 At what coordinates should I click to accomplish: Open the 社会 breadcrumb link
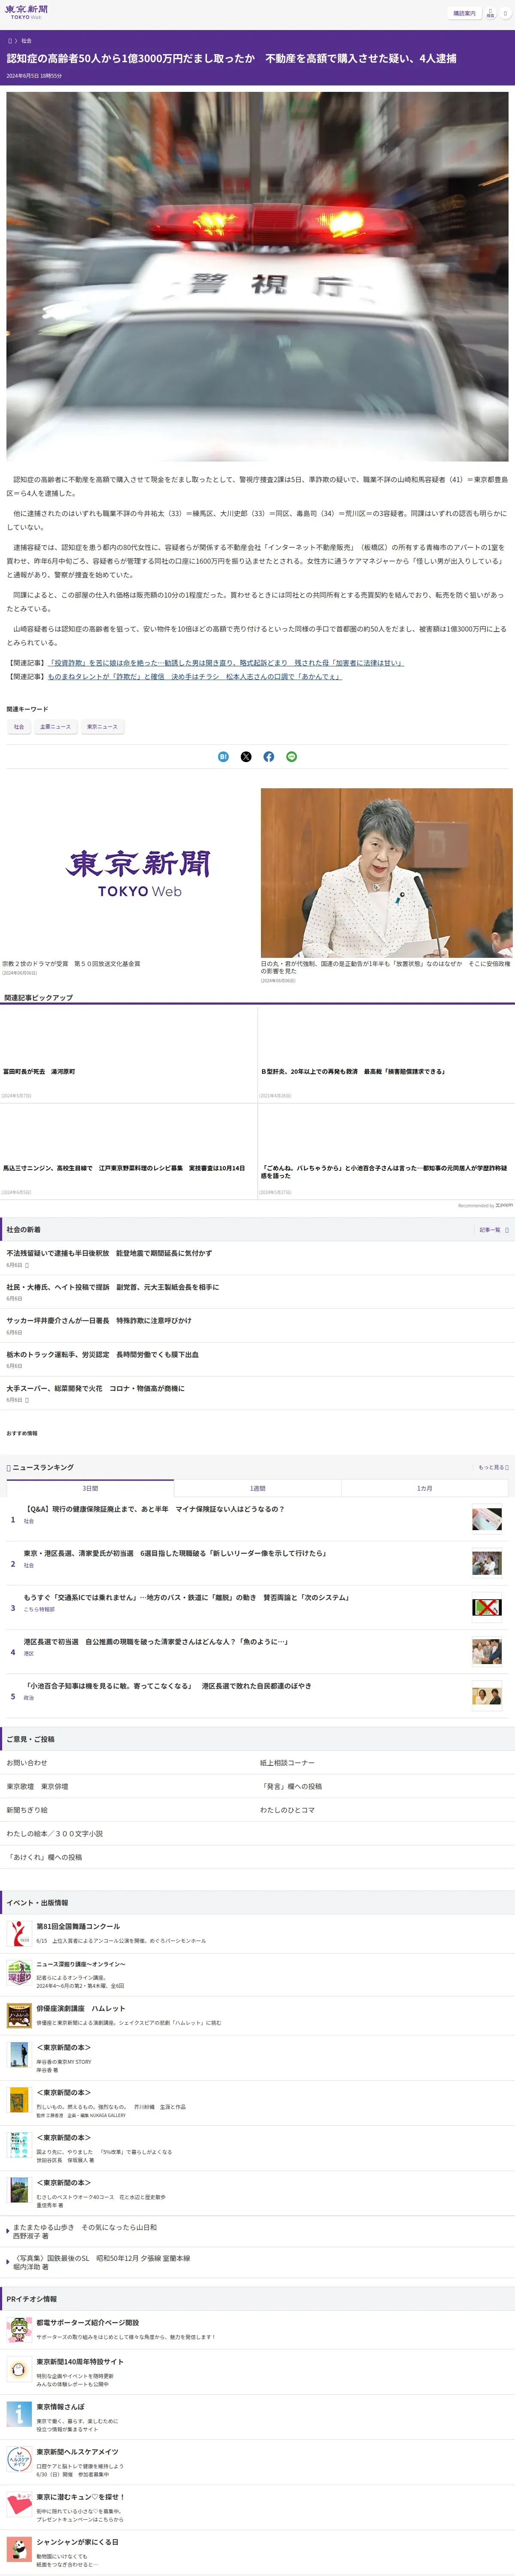click(x=26, y=41)
